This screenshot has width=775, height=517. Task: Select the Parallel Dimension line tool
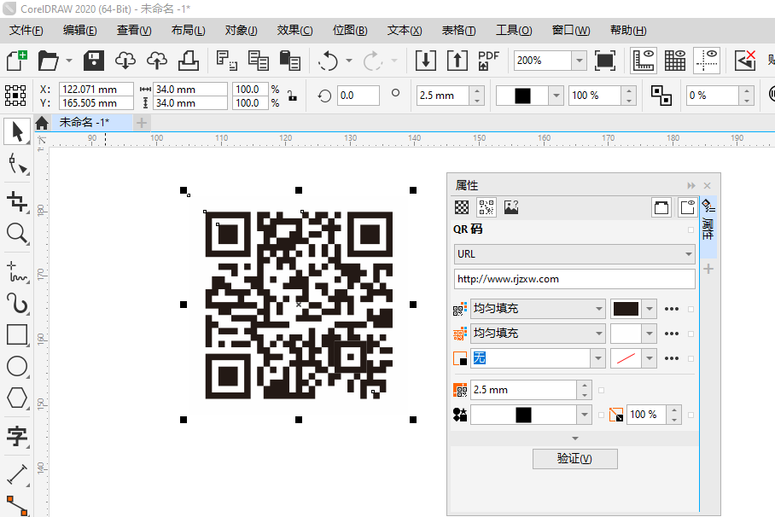click(x=17, y=474)
